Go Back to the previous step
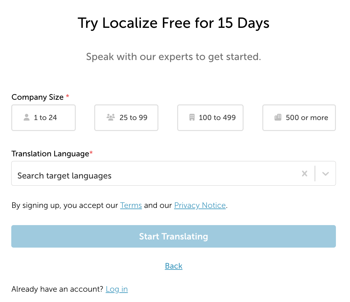Screen dimensions: 350x302 click(x=174, y=266)
